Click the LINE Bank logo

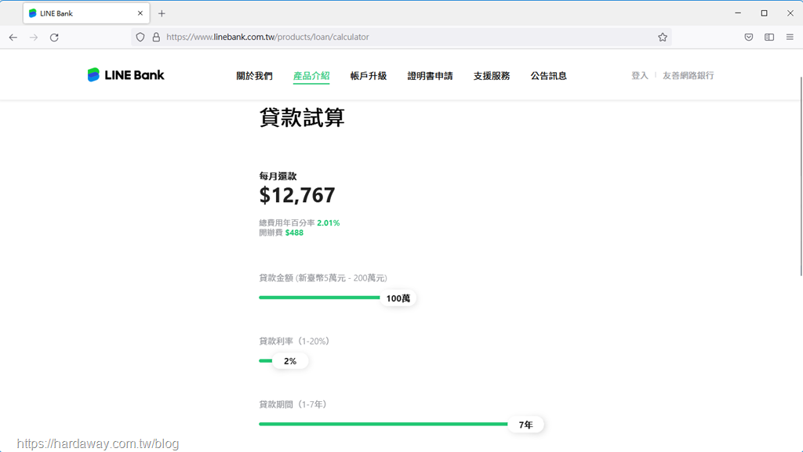pos(126,75)
